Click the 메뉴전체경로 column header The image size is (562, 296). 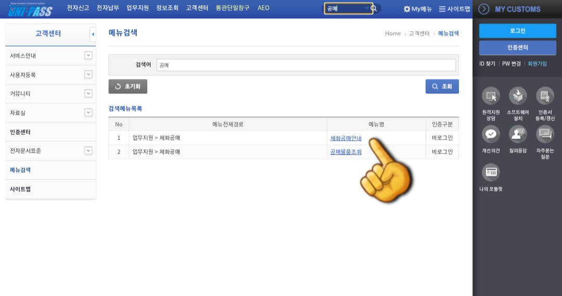pyautogui.click(x=228, y=125)
